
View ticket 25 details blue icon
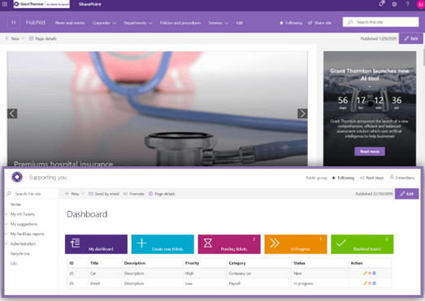click(375, 273)
